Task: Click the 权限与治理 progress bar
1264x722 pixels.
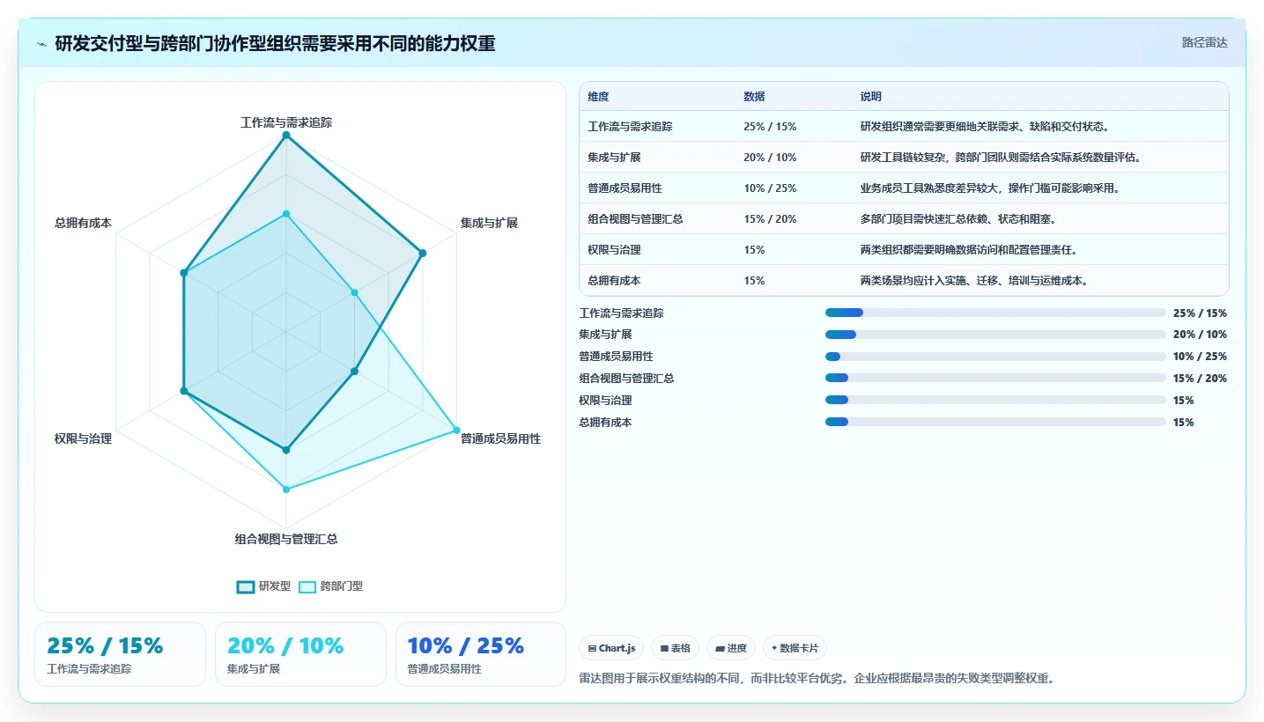Action: [x=995, y=400]
